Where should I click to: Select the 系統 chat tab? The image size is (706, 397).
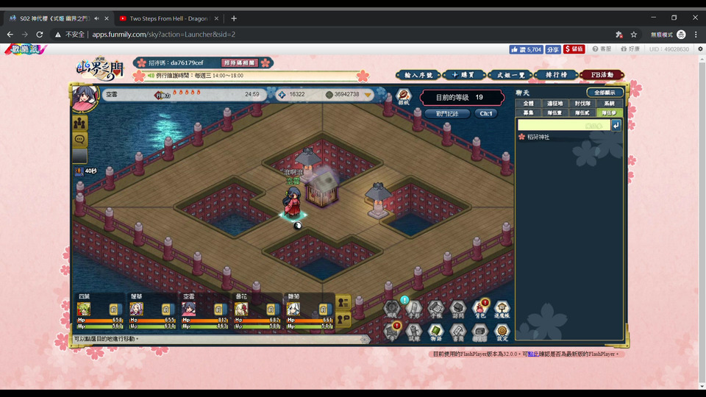point(609,104)
